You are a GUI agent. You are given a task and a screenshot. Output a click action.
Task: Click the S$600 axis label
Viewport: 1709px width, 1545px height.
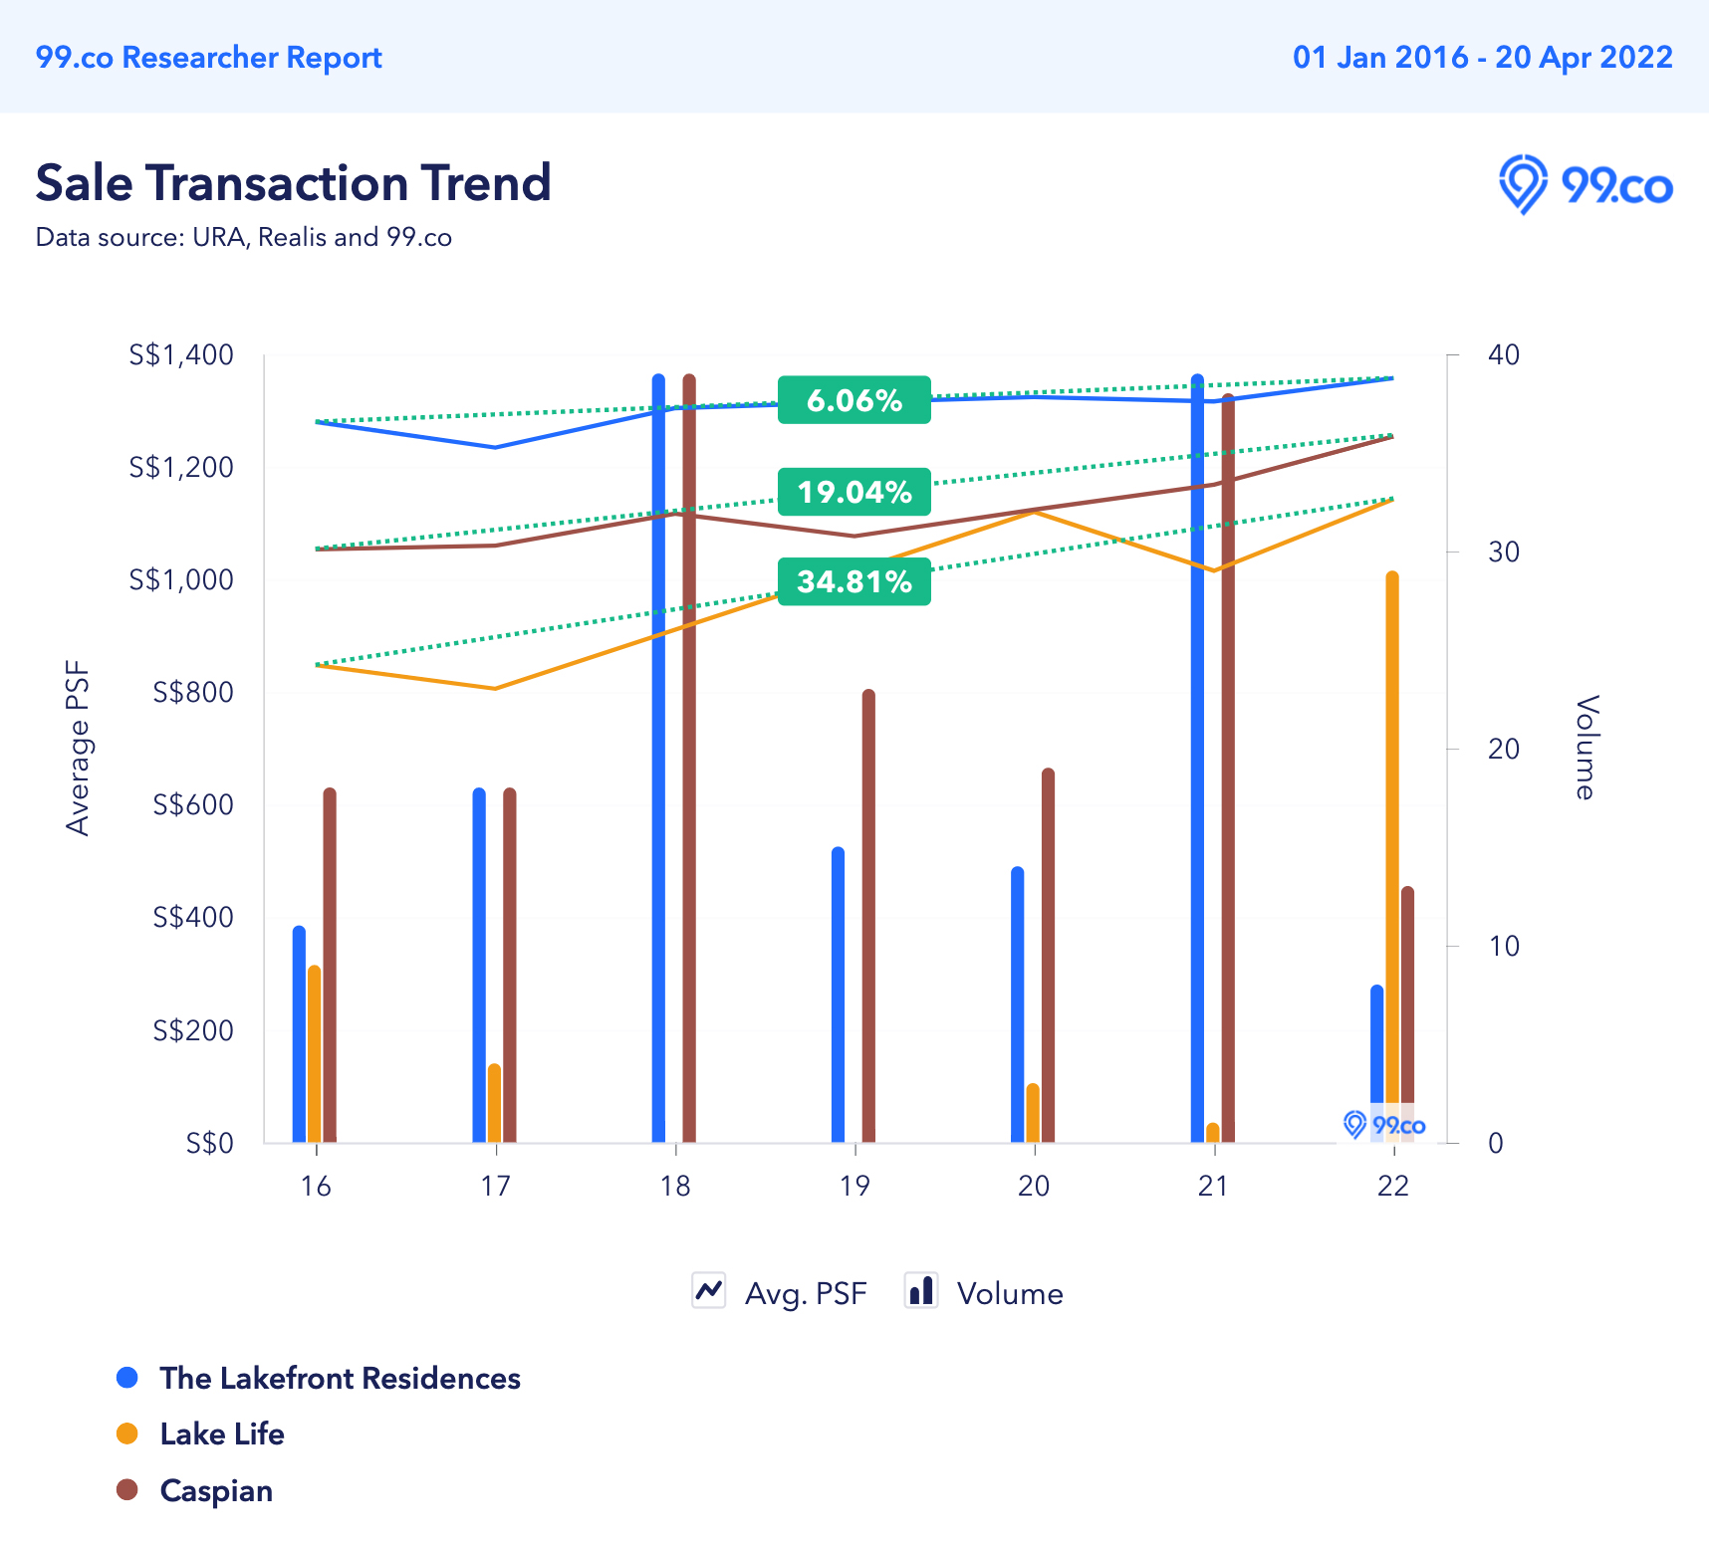(x=193, y=804)
